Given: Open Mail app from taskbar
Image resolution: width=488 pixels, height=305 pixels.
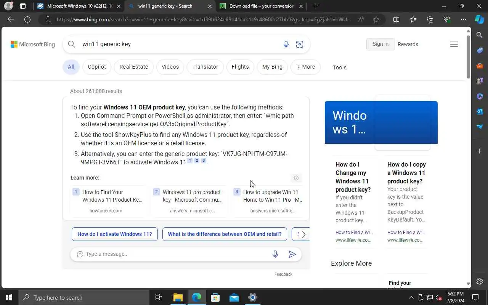Looking at the screenshot, I should pyautogui.click(x=234, y=297).
